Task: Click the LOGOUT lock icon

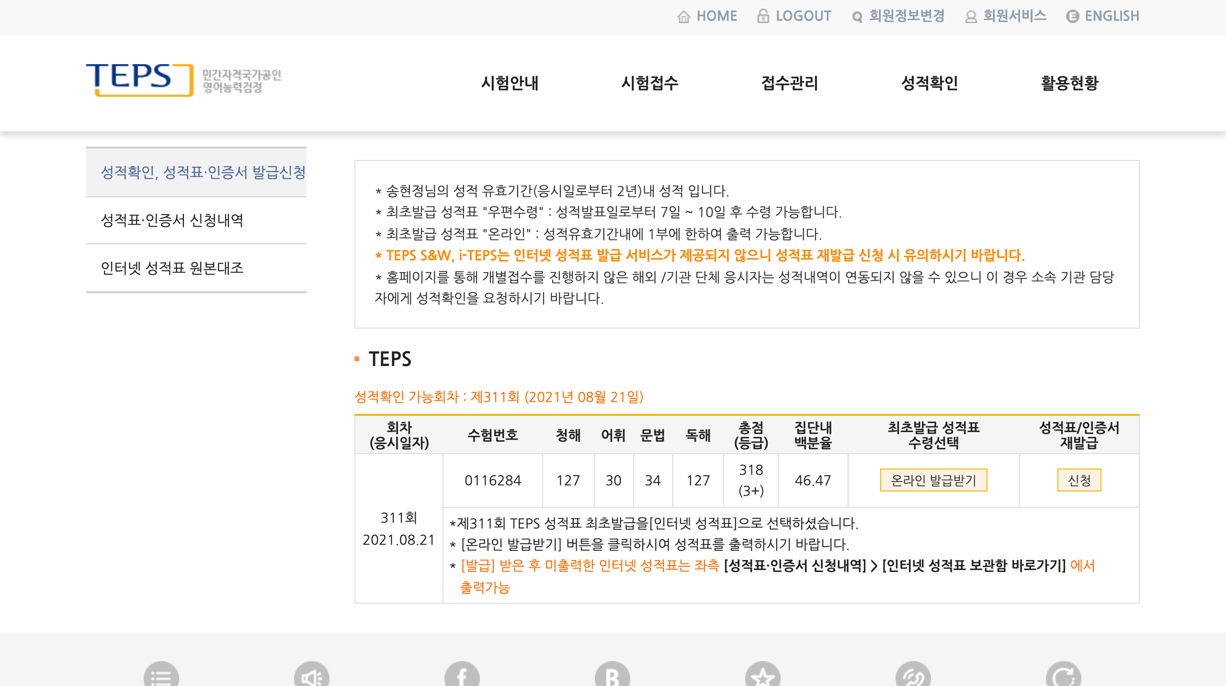Action: [763, 16]
